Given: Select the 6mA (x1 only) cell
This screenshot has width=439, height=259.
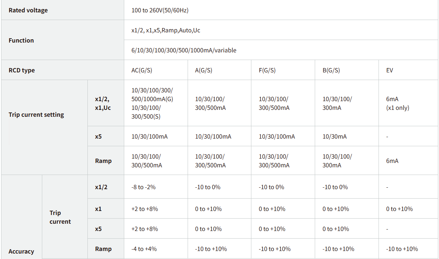Looking at the screenshot, I should coord(397,103).
